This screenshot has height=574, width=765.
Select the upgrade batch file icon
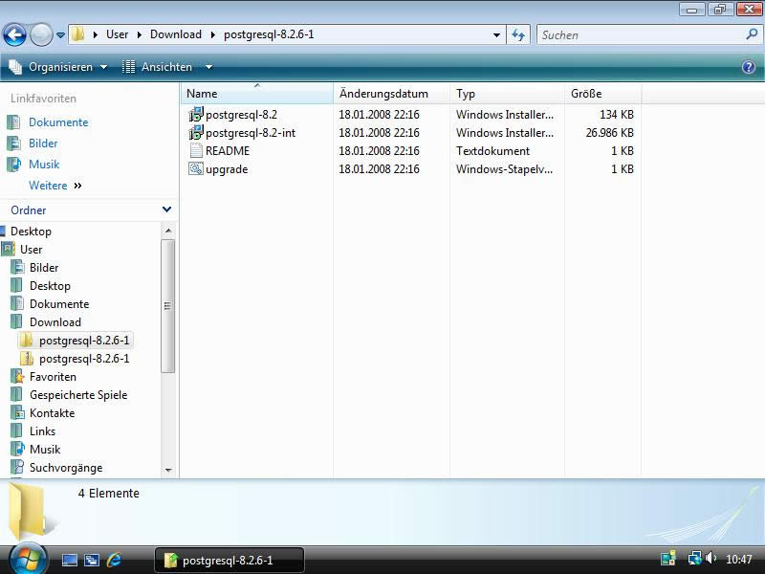click(196, 169)
